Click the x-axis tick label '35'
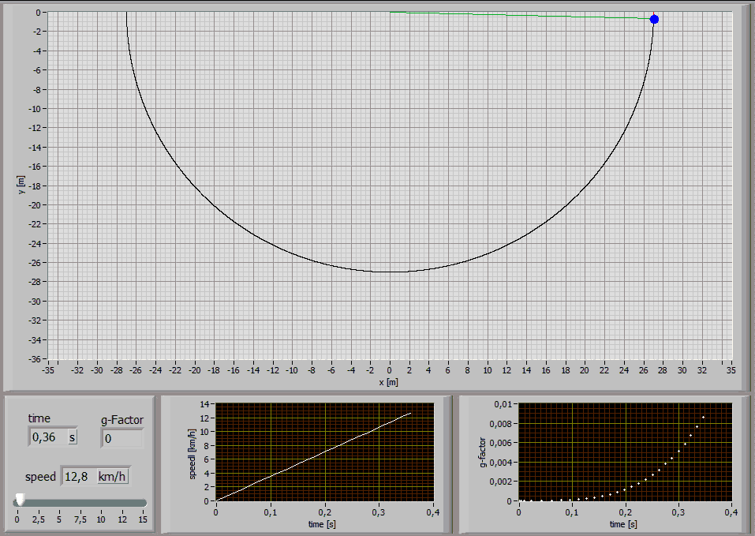Image resolution: width=755 pixels, height=536 pixels. click(731, 370)
